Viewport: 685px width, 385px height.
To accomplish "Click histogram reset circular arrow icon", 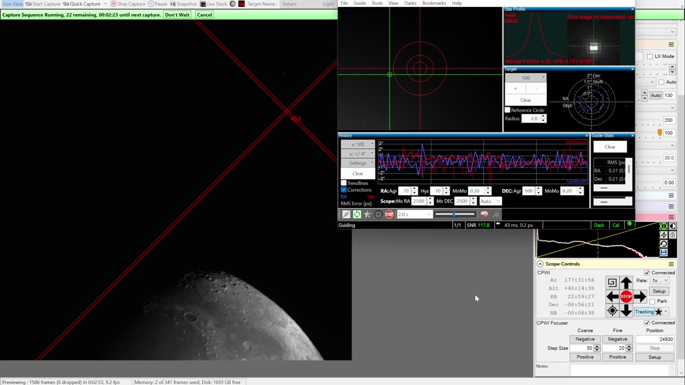I will coord(664,244).
